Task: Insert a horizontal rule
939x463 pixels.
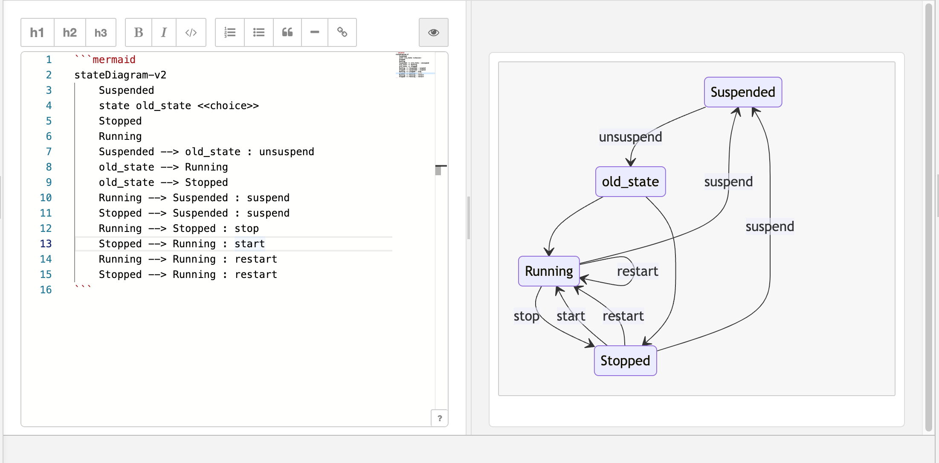Action: point(315,32)
